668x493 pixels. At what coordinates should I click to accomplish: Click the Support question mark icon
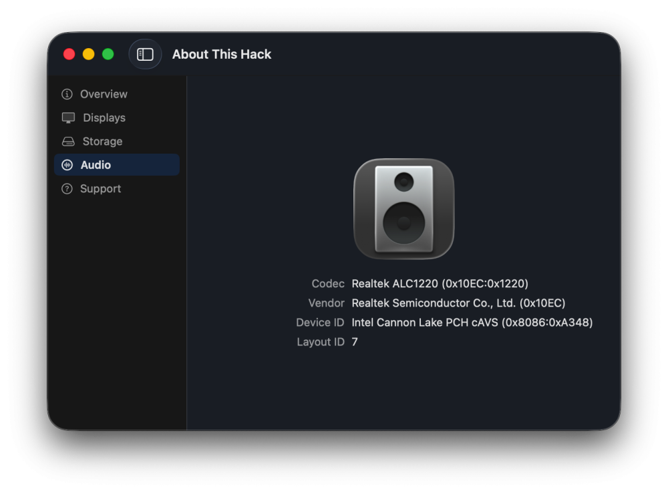(67, 188)
